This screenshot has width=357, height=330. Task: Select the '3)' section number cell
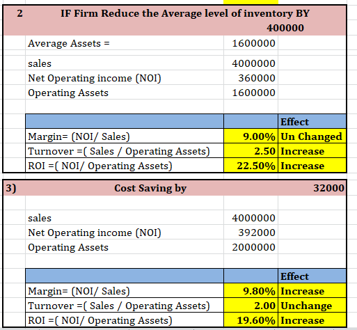[11, 188]
